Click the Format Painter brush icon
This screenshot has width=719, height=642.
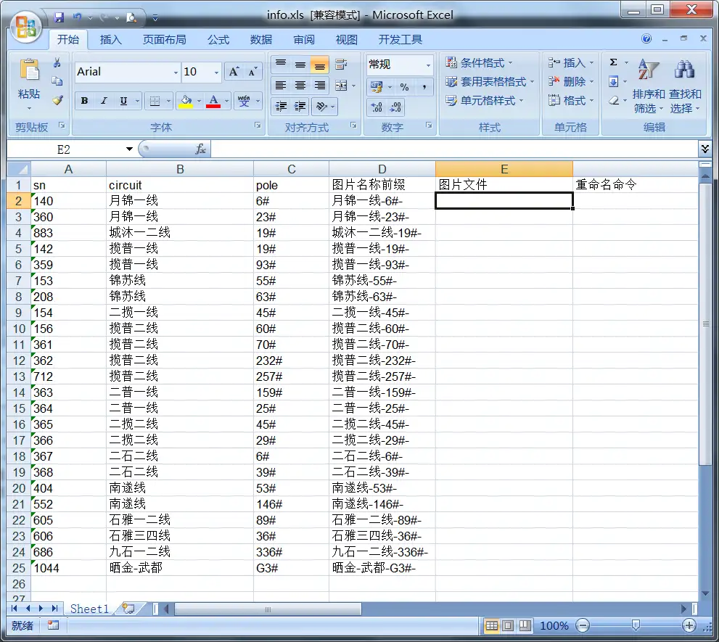coord(57,99)
